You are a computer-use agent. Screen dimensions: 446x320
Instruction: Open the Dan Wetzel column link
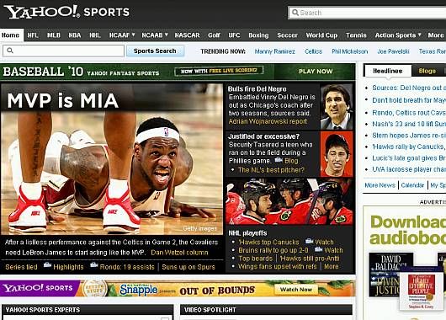click(x=179, y=253)
